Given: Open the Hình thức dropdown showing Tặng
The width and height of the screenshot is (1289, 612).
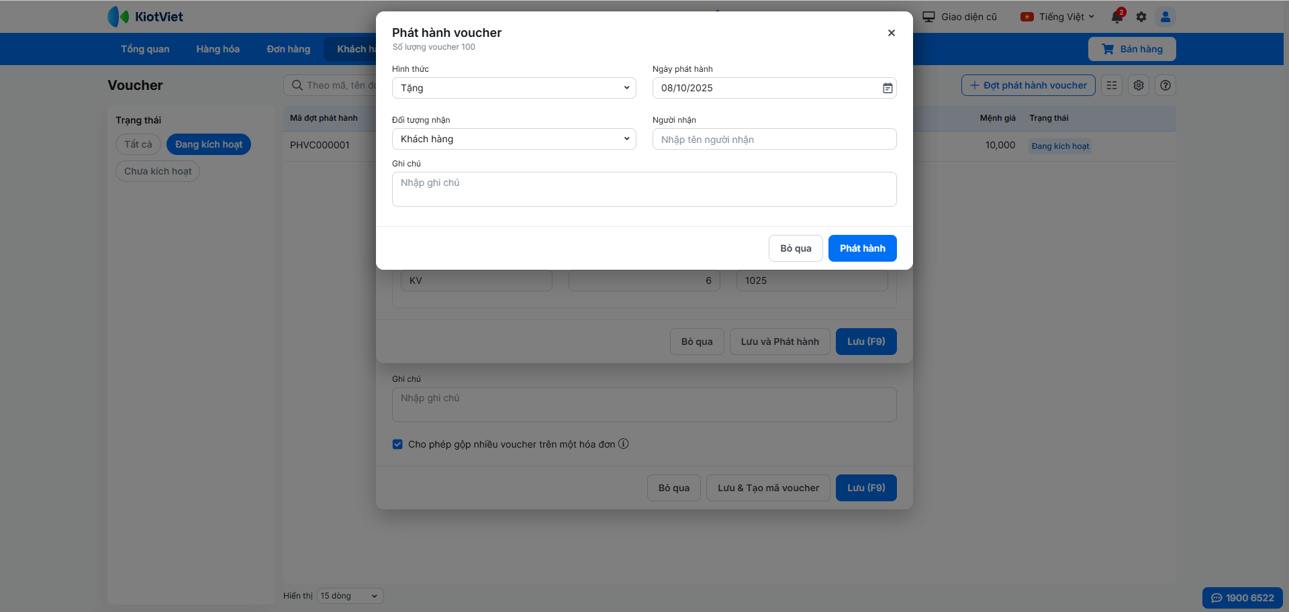Looking at the screenshot, I should (514, 88).
